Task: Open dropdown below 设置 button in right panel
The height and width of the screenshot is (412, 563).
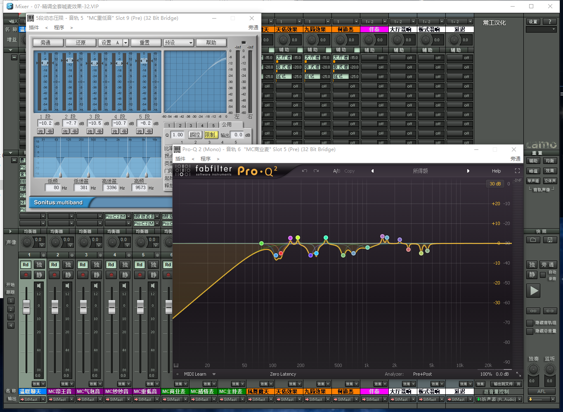Action: coord(541,30)
